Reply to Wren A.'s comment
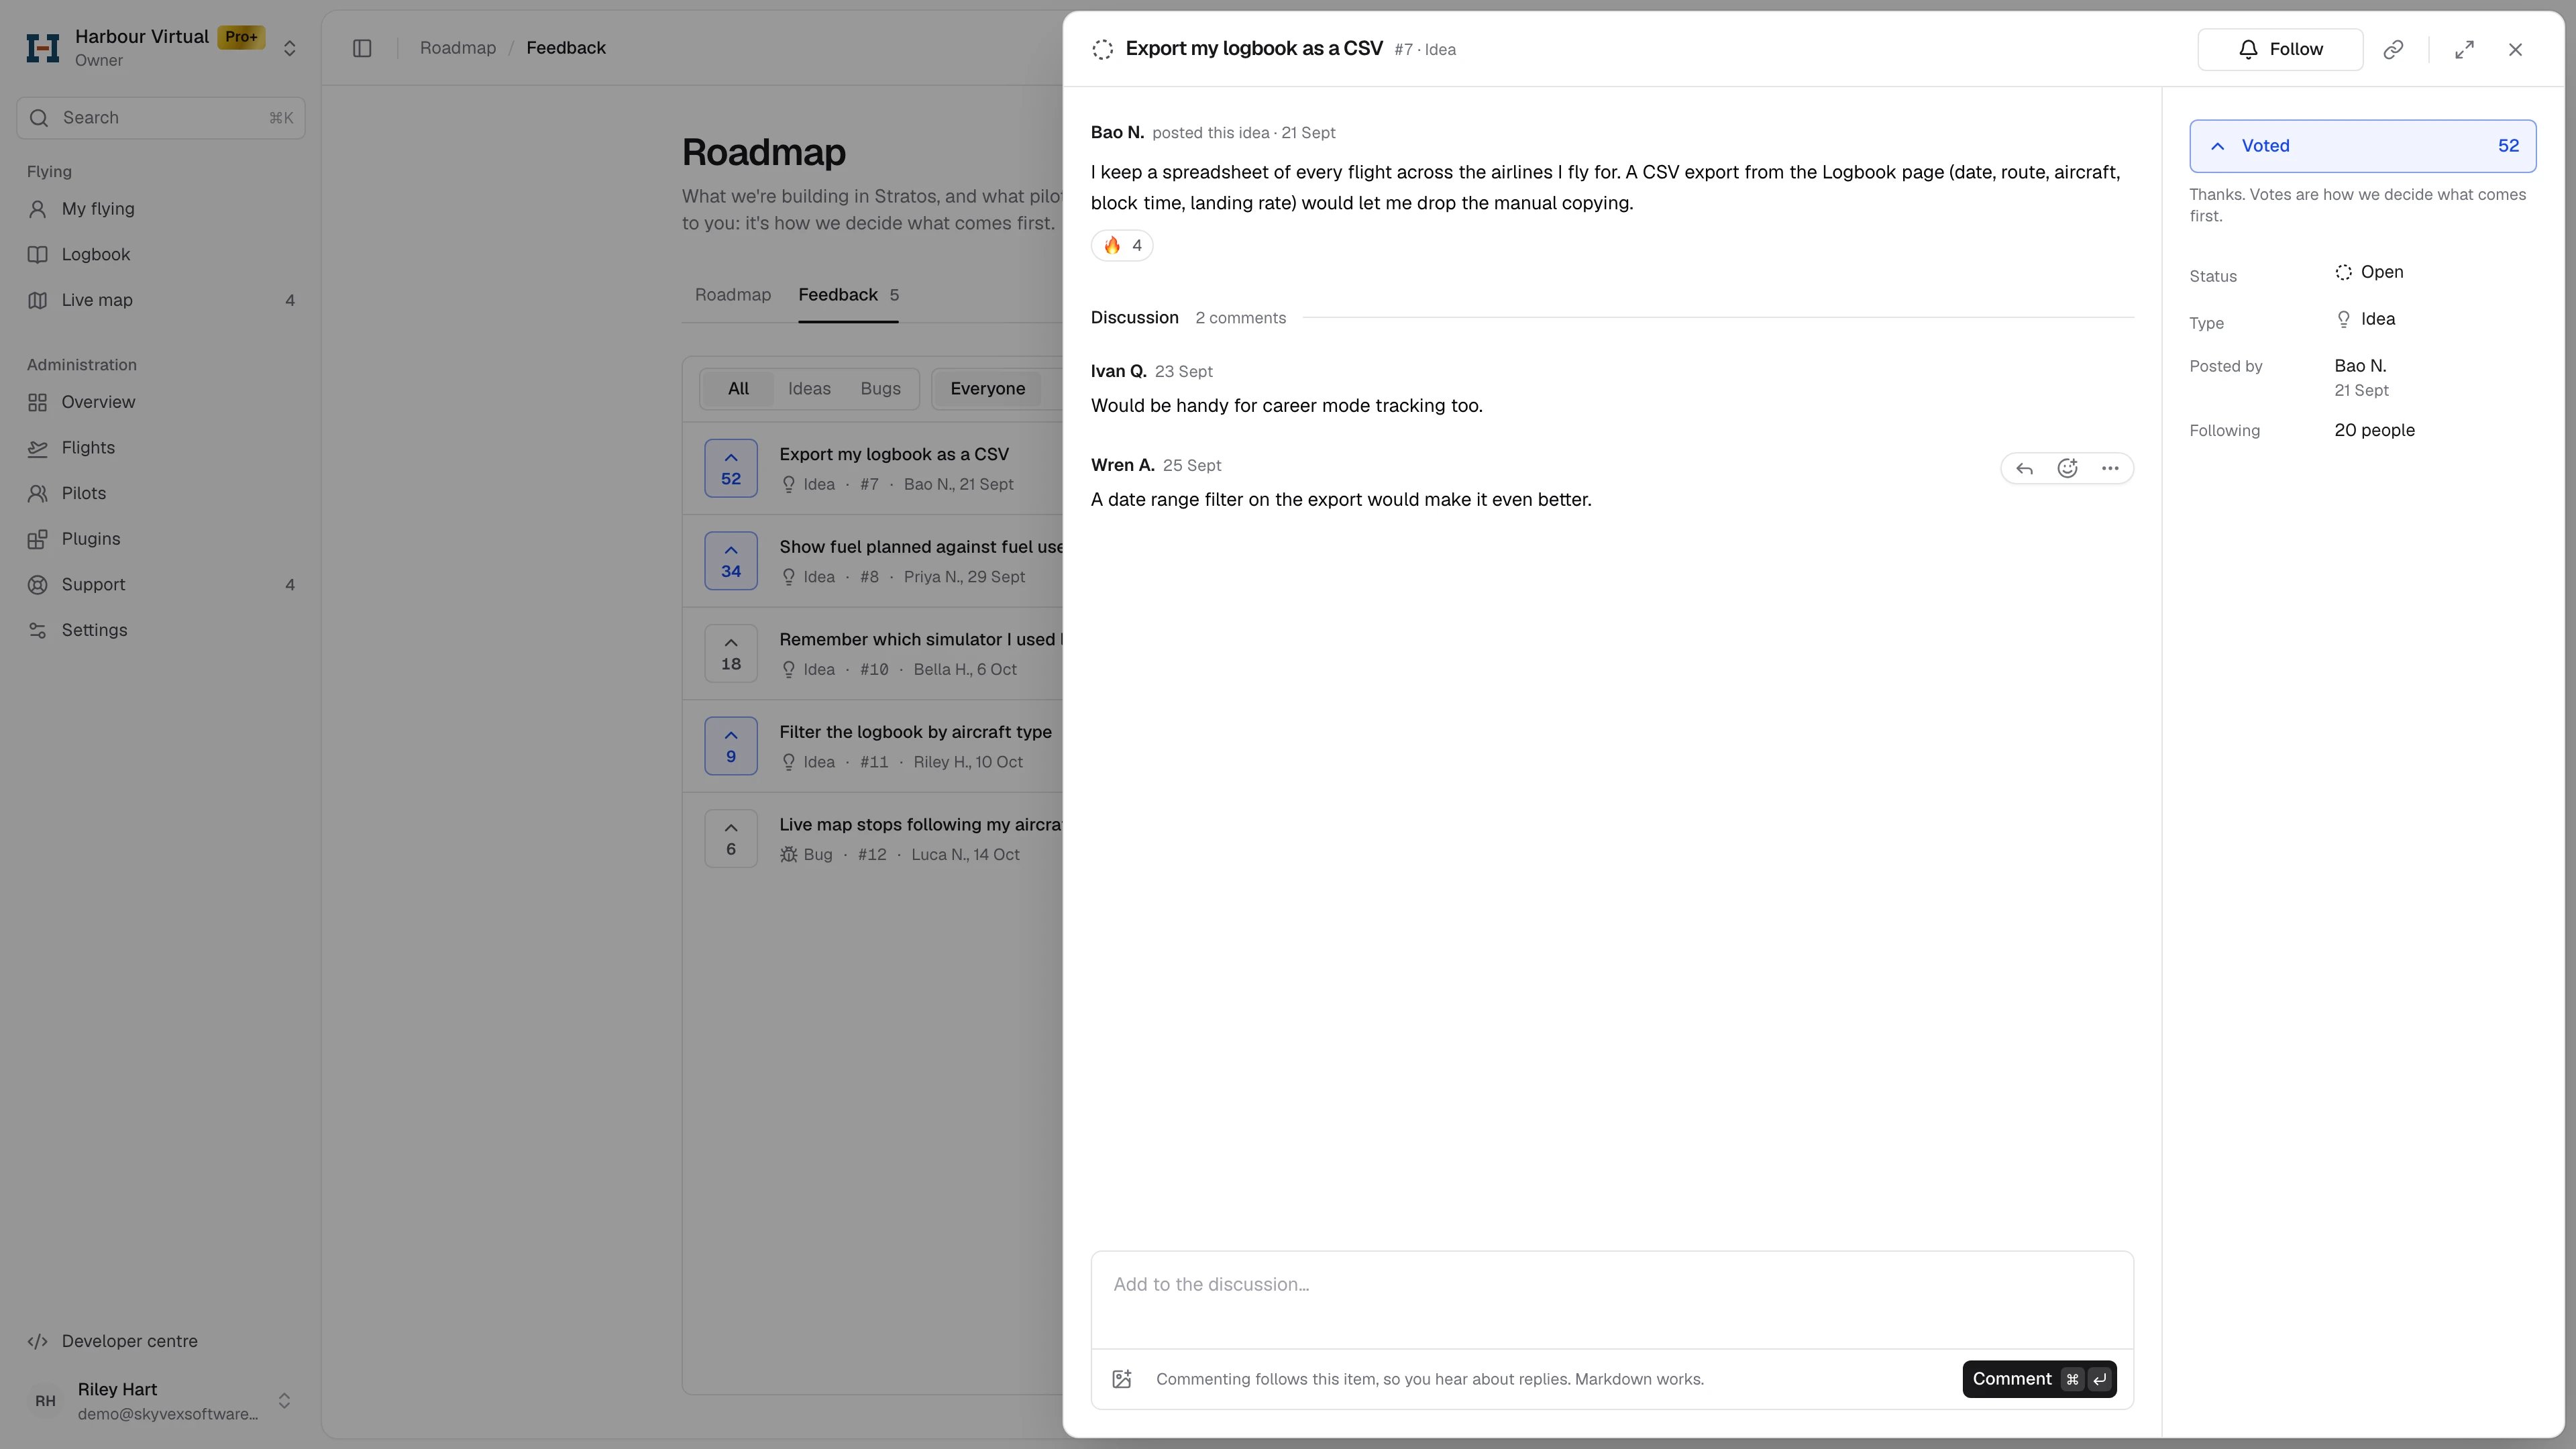The width and height of the screenshot is (2576, 1449). (x=2024, y=468)
